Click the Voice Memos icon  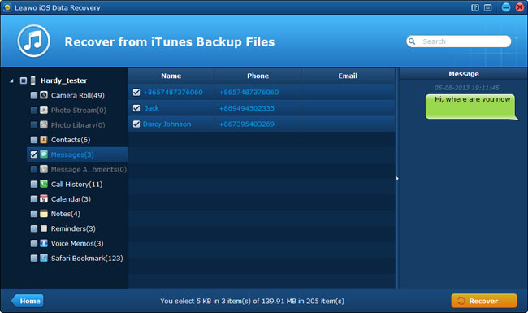point(44,243)
